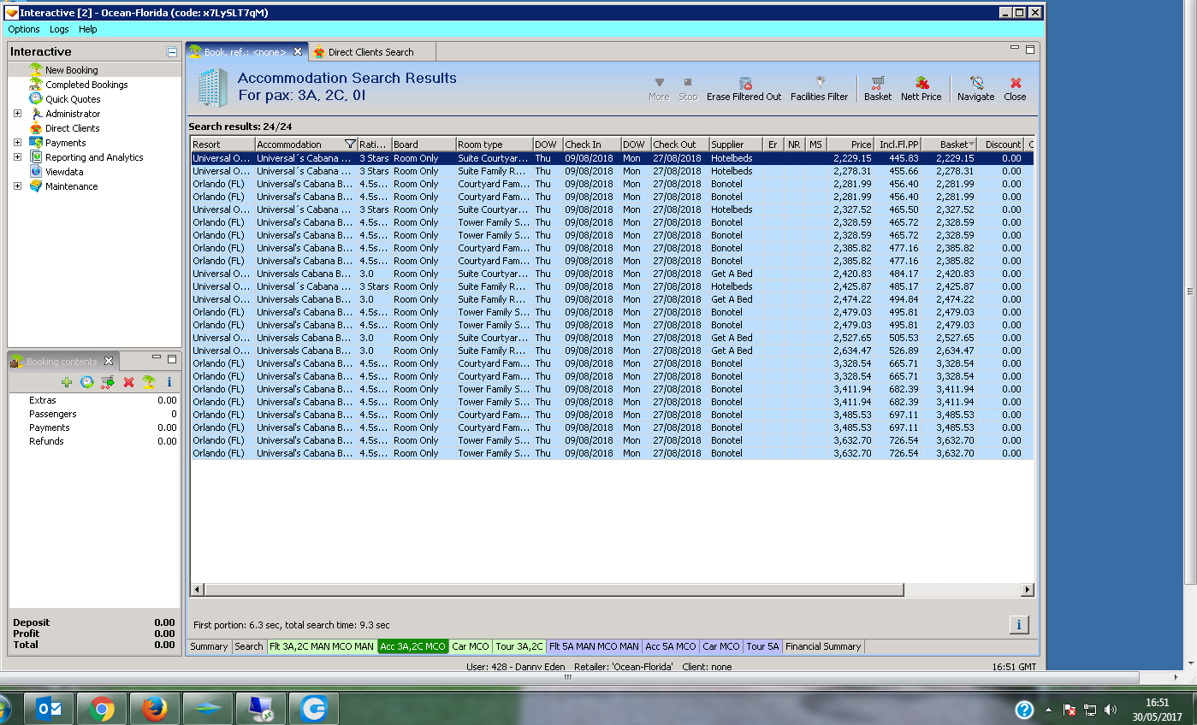This screenshot has height=725, width=1197.
Task: Sort by the Supplier column header
Action: pyautogui.click(x=735, y=144)
